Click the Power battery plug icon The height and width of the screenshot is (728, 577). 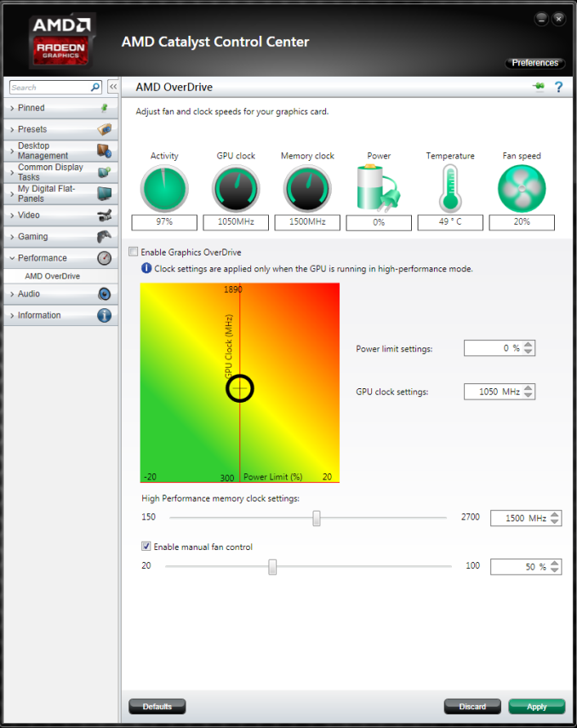[x=379, y=188]
